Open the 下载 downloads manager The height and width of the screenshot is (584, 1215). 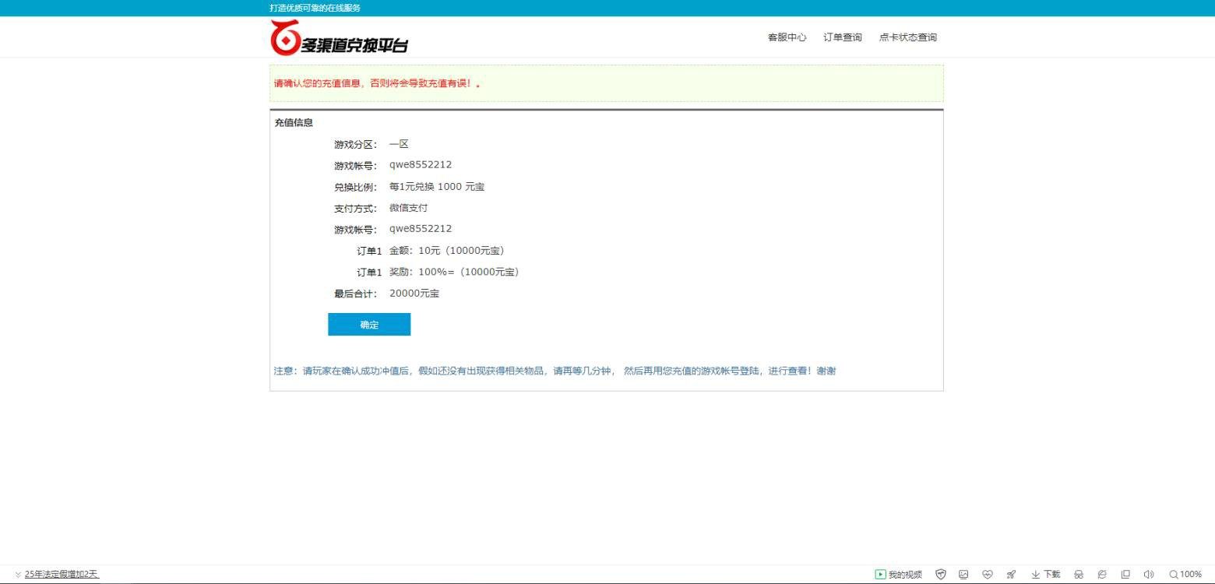pyautogui.click(x=1046, y=575)
